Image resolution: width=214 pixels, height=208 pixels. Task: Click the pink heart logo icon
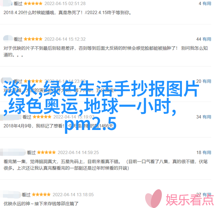[x=153, y=198]
